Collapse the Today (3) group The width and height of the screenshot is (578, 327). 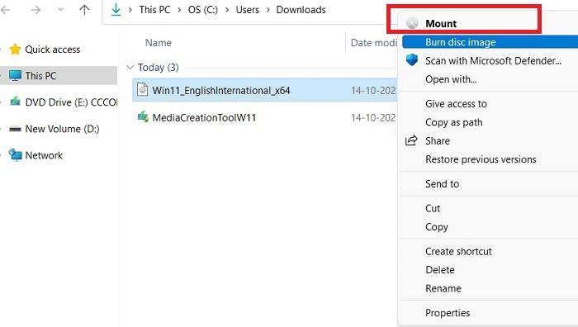pyautogui.click(x=130, y=67)
